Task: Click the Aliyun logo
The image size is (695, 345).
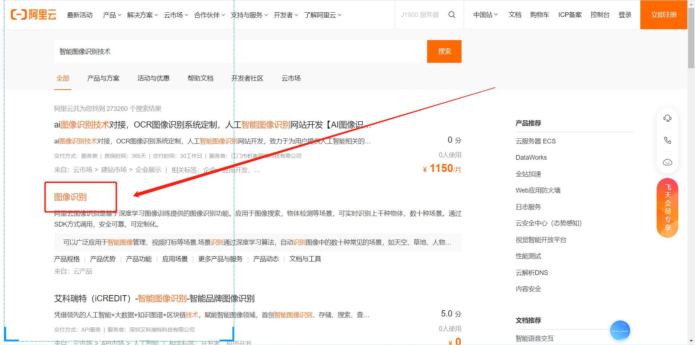Action: tap(33, 14)
